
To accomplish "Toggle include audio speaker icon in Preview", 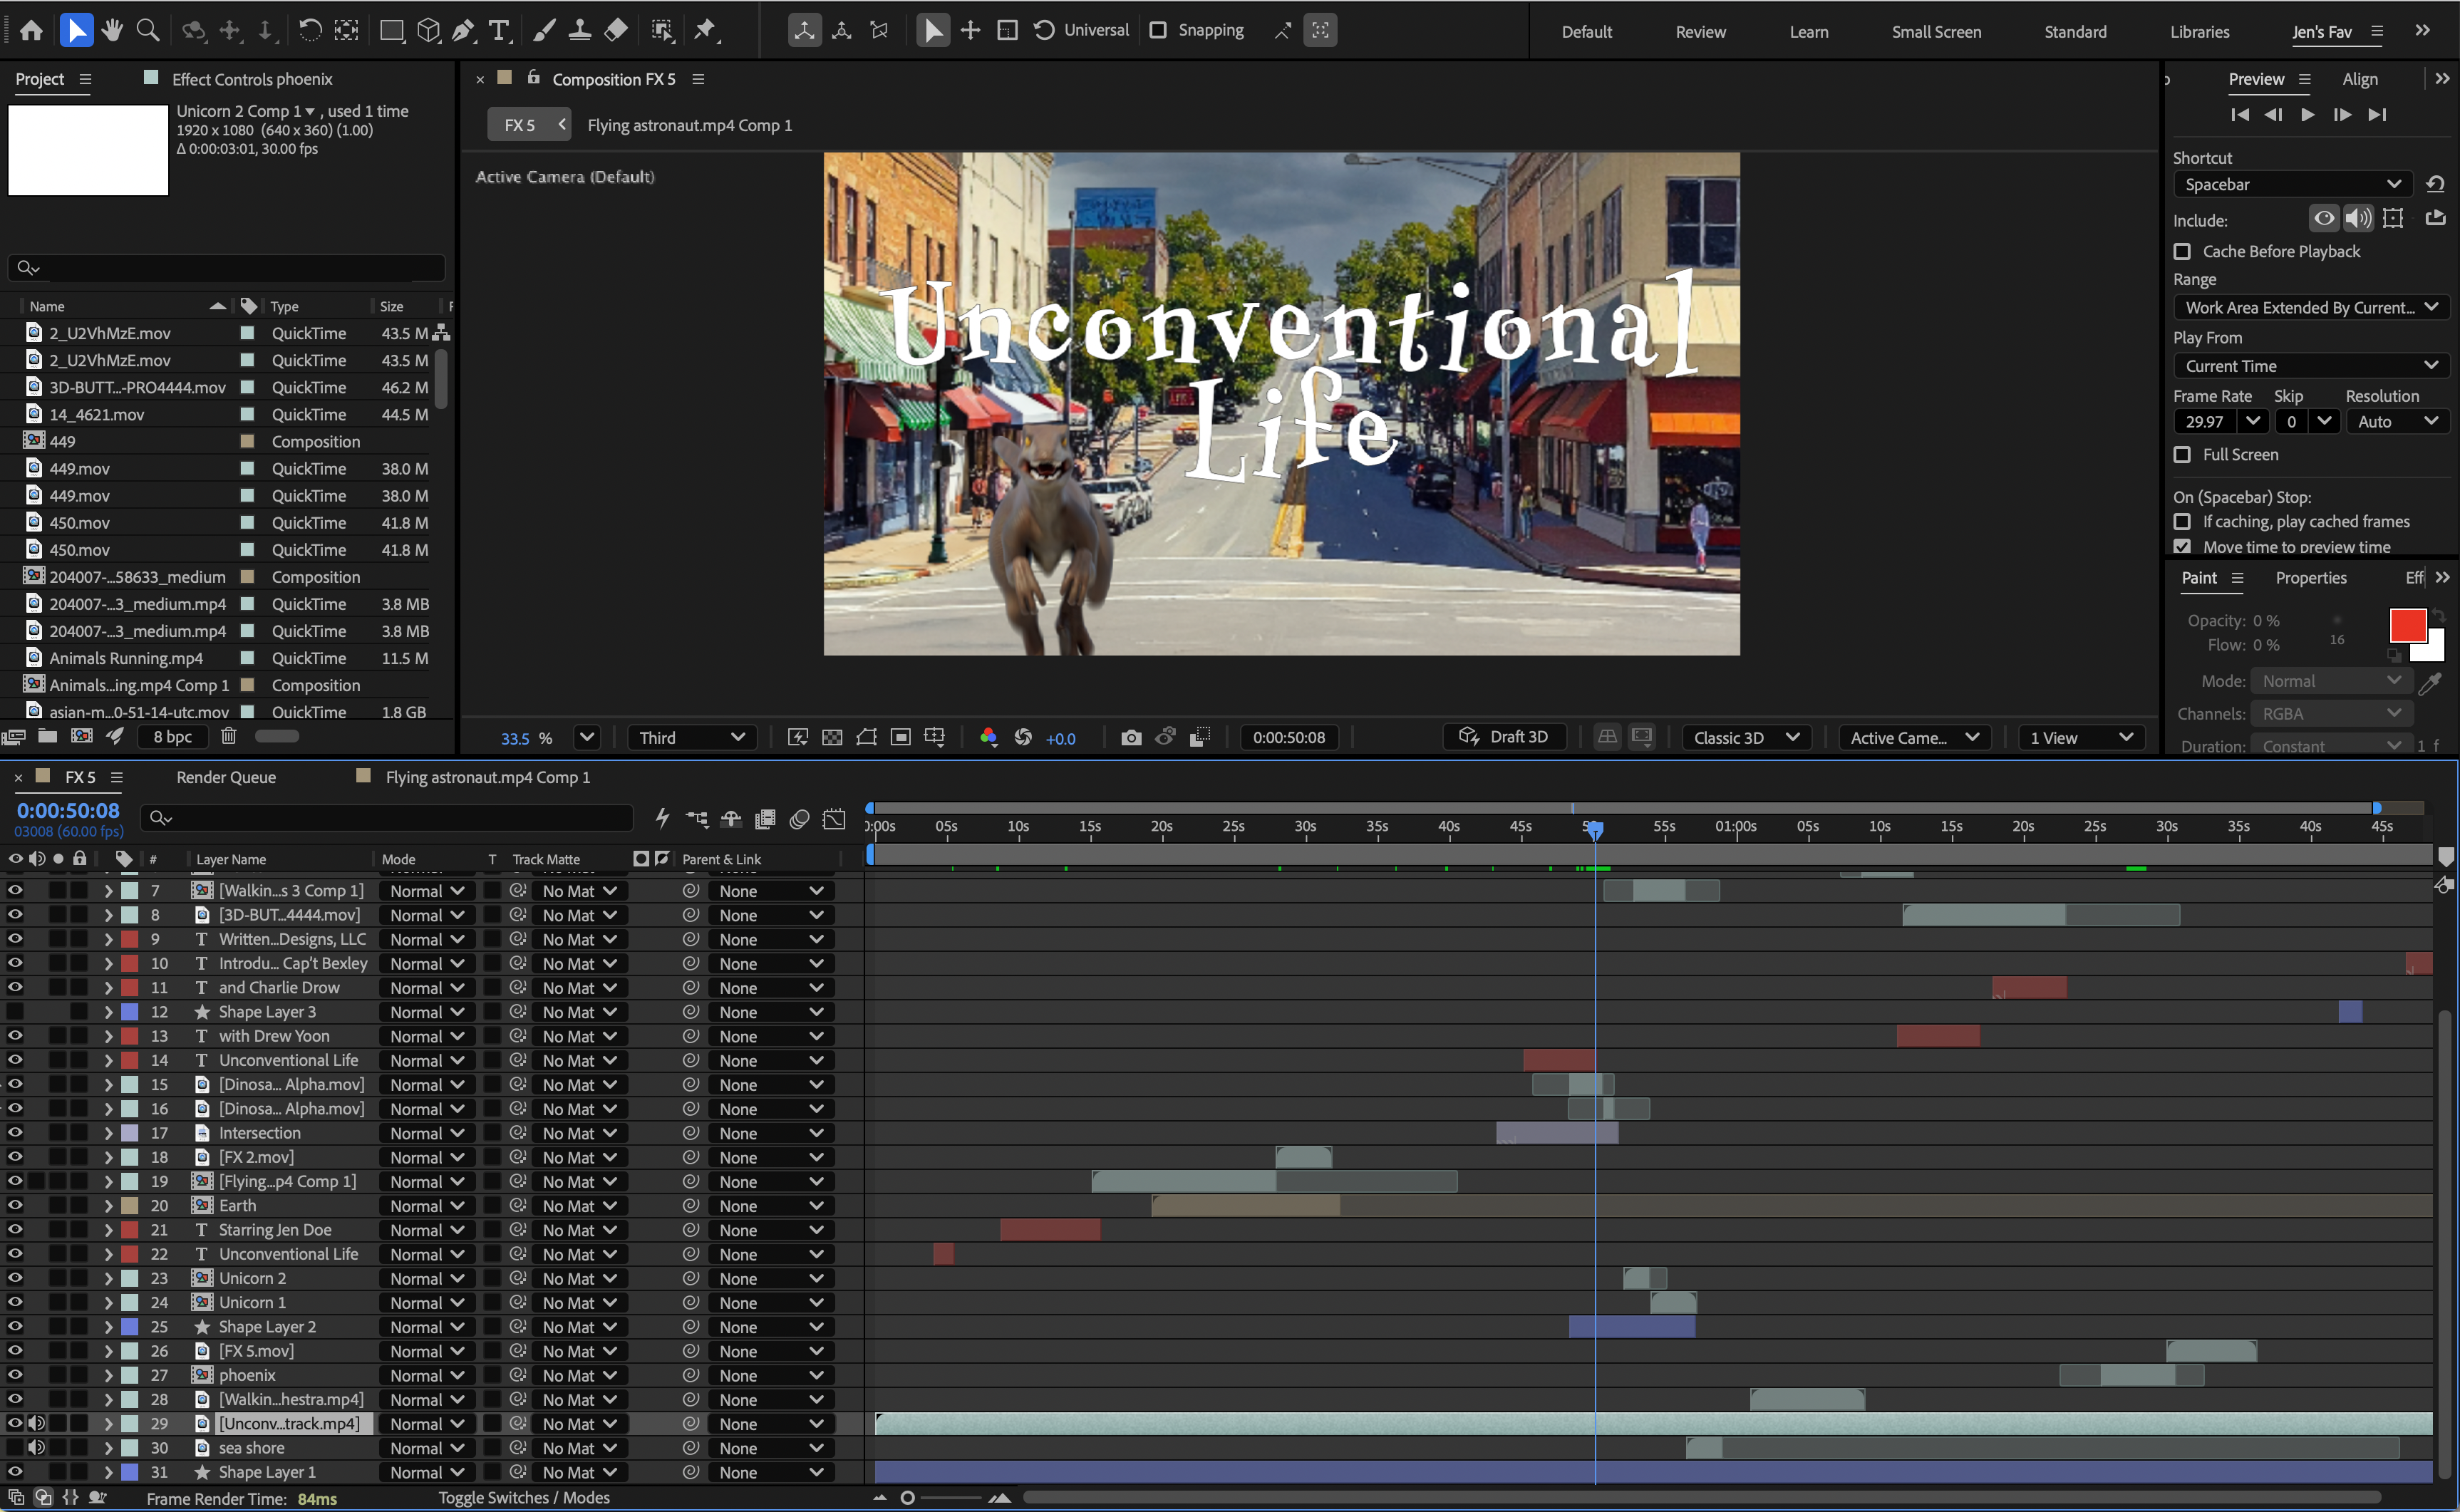I will [2358, 218].
